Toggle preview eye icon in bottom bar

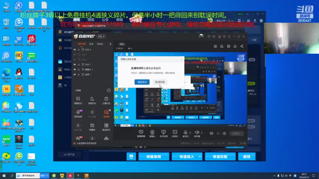(218, 133)
